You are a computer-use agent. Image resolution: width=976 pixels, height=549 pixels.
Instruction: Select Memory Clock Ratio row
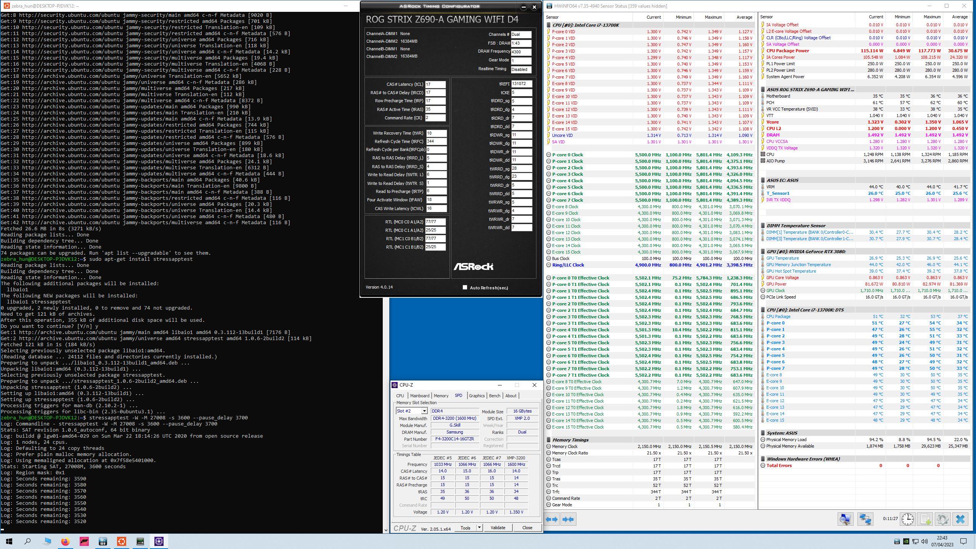pyautogui.click(x=650, y=453)
